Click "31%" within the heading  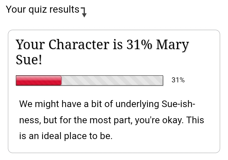click(139, 45)
